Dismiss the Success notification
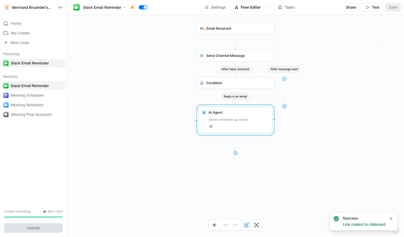404x237 pixels. [x=391, y=219]
